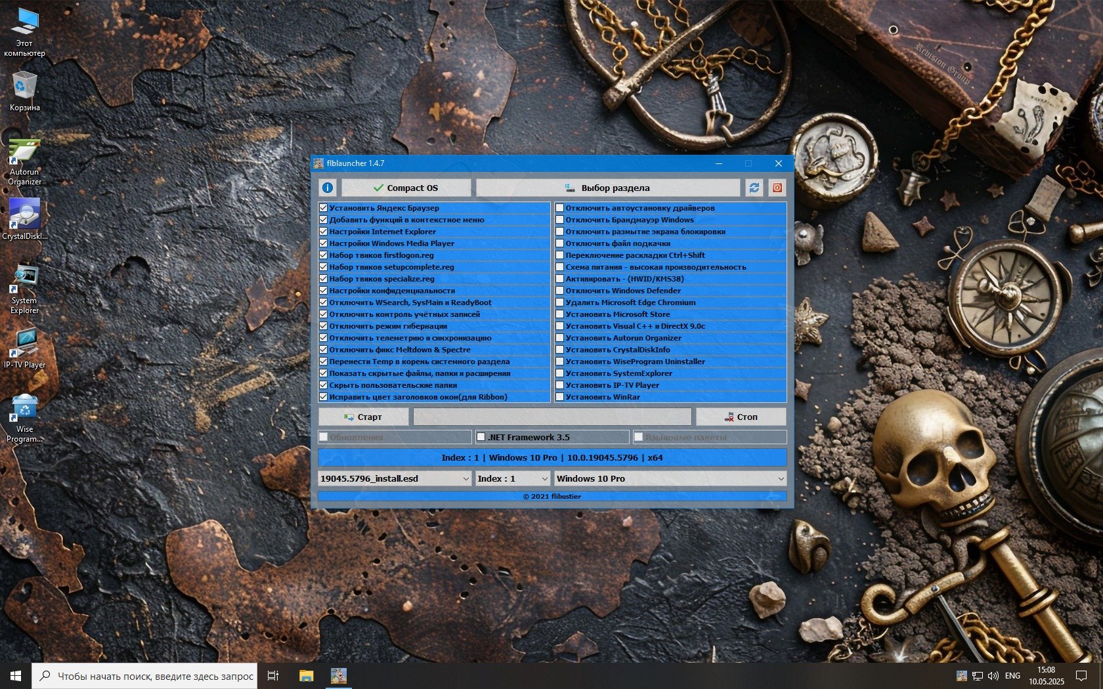
Task: Click the blue info icon button
Action: coord(328,188)
